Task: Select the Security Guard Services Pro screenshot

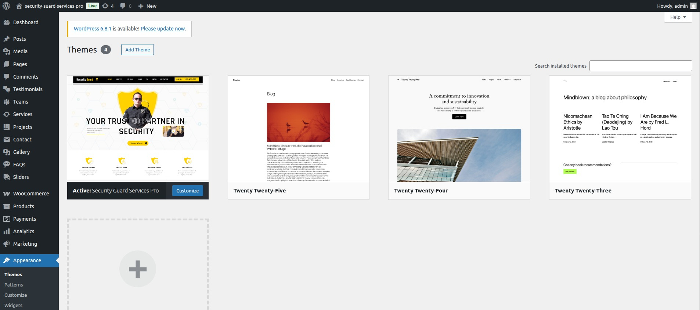Action: [x=138, y=129]
